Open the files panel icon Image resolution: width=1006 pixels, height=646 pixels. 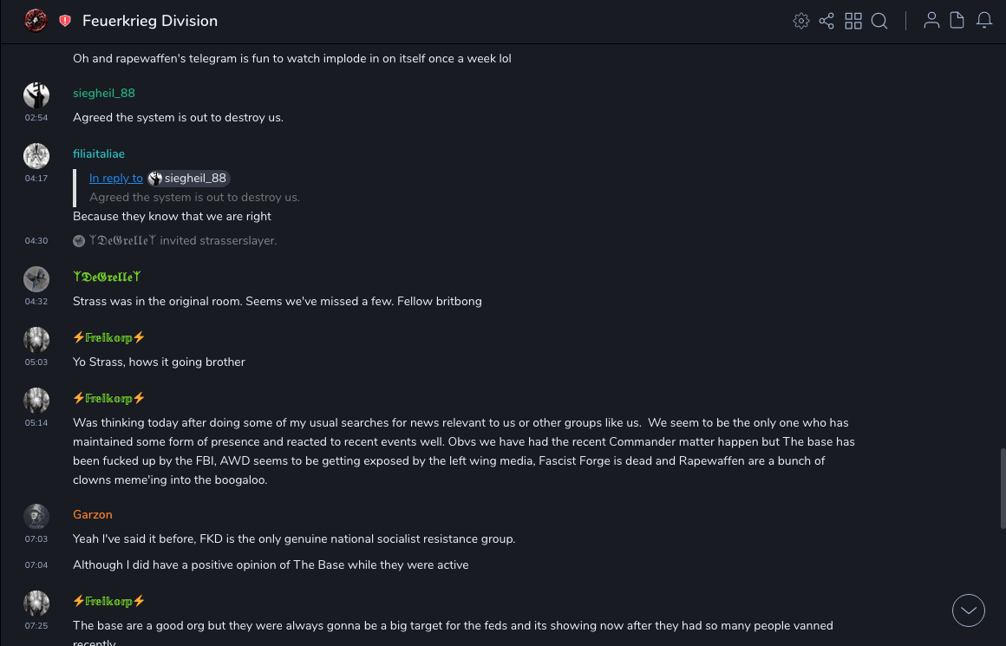(x=957, y=21)
